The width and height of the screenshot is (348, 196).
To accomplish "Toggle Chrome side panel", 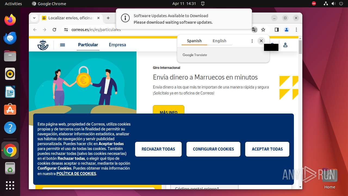I will pos(277,30).
